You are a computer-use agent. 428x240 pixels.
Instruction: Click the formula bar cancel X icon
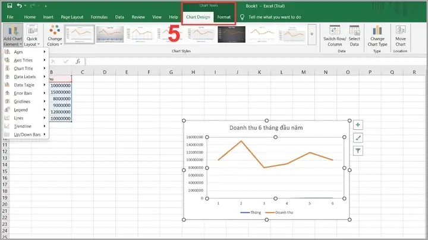pyautogui.click(x=53, y=62)
